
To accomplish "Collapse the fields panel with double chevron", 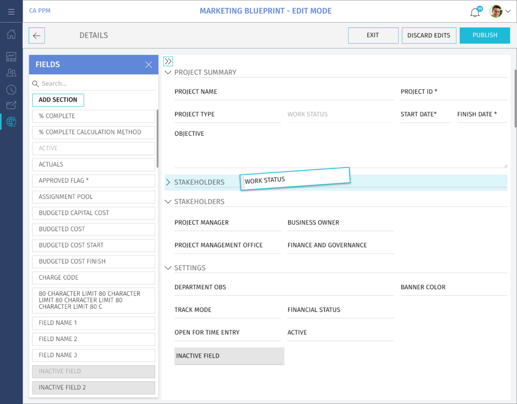I will click(x=168, y=61).
